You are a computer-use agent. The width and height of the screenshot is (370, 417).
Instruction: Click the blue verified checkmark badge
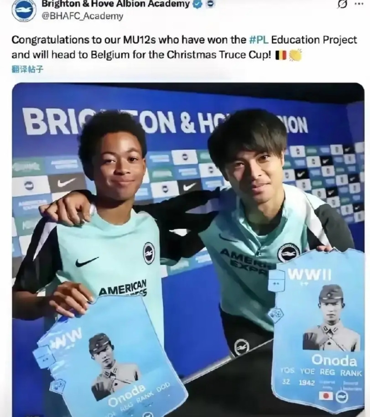[197, 4]
